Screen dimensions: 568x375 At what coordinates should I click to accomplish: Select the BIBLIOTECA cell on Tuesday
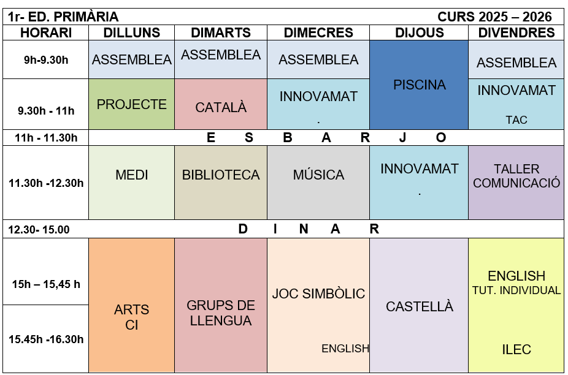tap(221, 175)
